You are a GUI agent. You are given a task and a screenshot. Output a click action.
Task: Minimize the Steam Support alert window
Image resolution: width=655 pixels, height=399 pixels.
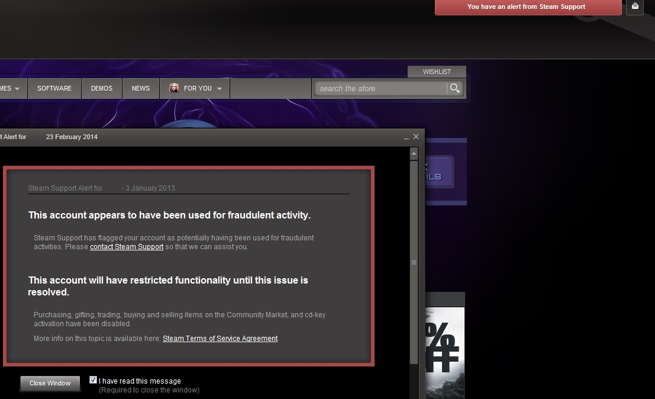[x=406, y=137]
